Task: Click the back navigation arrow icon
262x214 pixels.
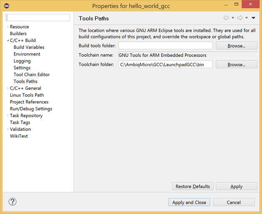Action: (226, 18)
